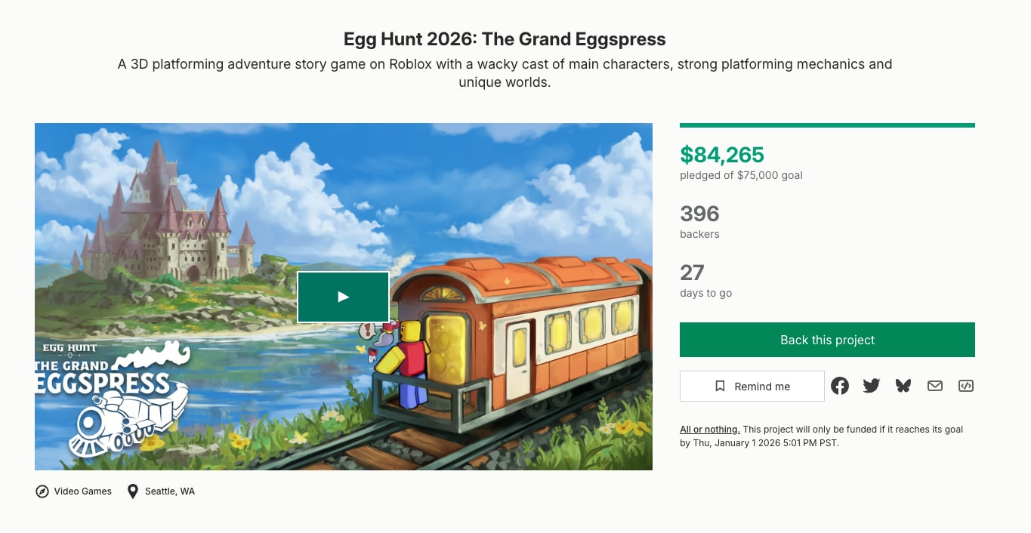Open the Video Games category link
This screenshot has height=533, width=1031.
click(x=83, y=491)
